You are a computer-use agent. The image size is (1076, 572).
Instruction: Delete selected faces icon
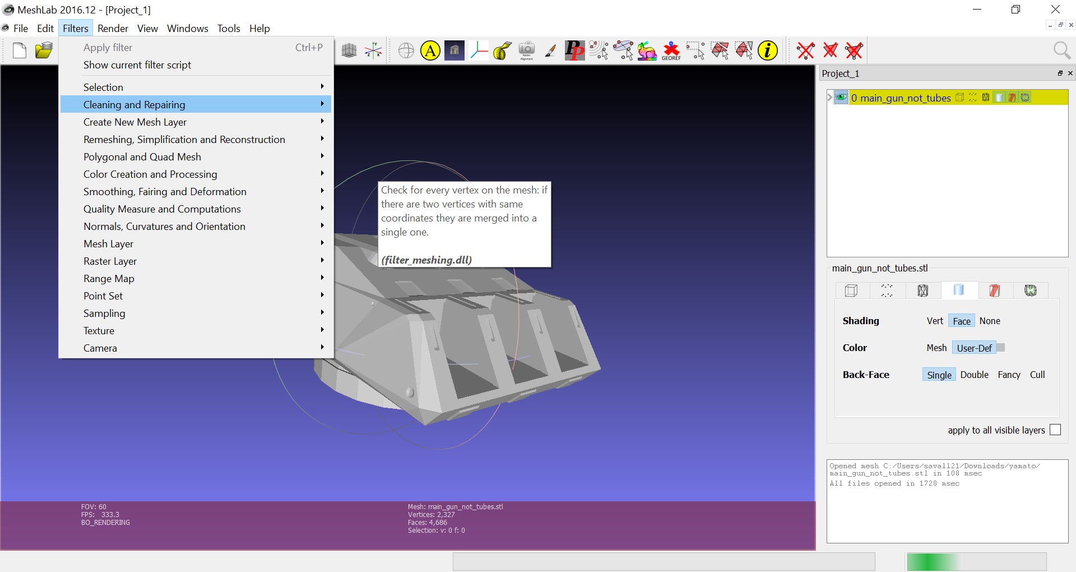tap(830, 51)
